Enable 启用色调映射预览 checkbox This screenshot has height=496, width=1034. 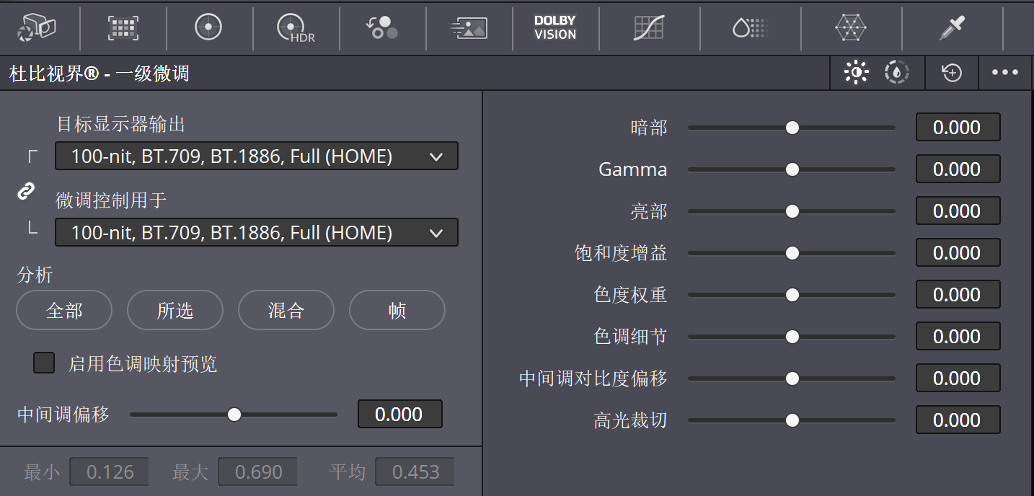(44, 363)
